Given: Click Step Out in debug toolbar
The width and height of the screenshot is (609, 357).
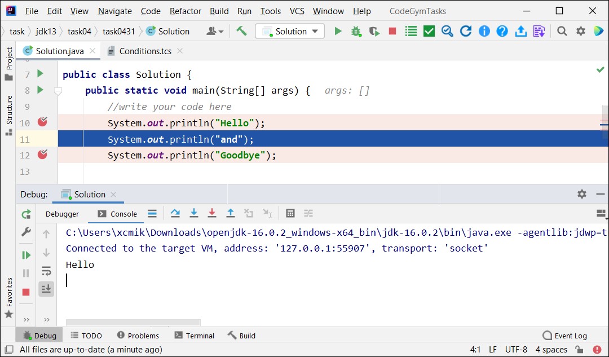Looking at the screenshot, I should 230,213.
